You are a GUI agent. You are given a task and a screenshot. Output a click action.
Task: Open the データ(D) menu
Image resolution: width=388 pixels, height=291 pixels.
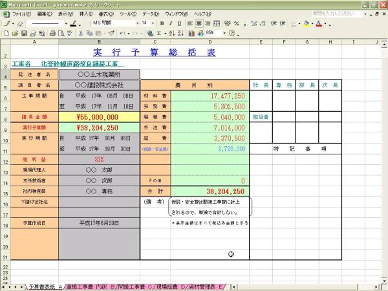(x=150, y=14)
